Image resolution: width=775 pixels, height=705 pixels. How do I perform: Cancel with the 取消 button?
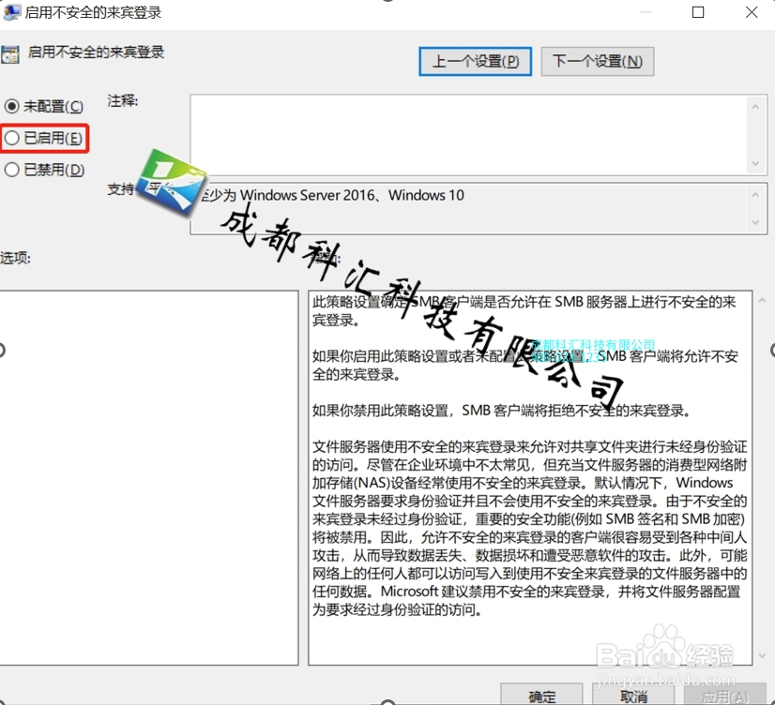633,695
